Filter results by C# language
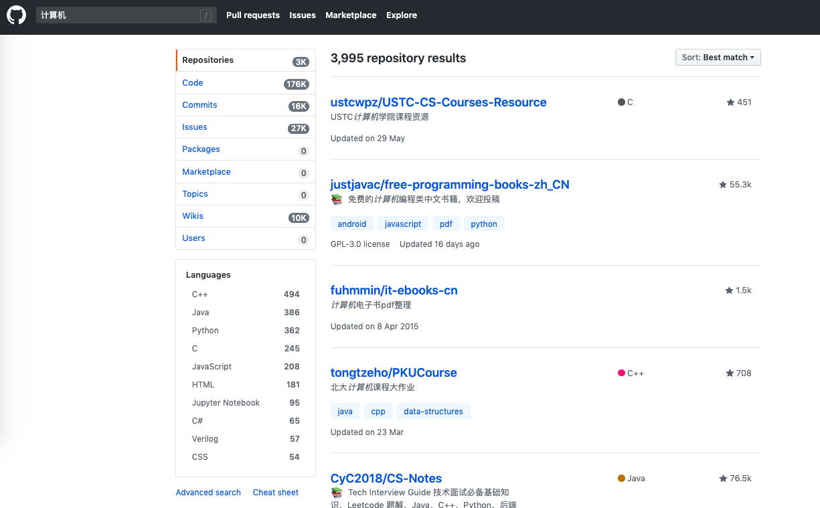The height and width of the screenshot is (508, 820). click(246, 421)
